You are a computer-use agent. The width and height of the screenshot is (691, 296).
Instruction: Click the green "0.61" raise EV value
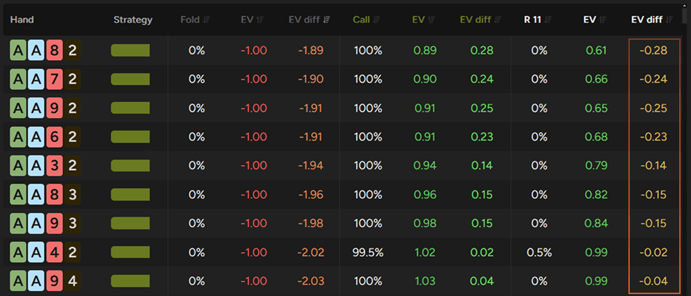(596, 51)
